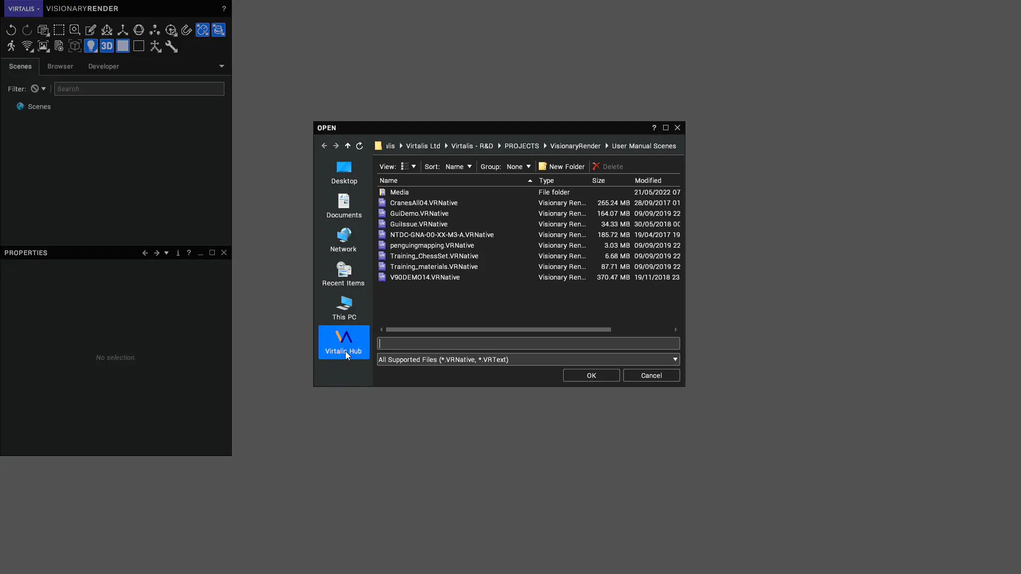Click the file name input field
The height and width of the screenshot is (574, 1021).
528,344
